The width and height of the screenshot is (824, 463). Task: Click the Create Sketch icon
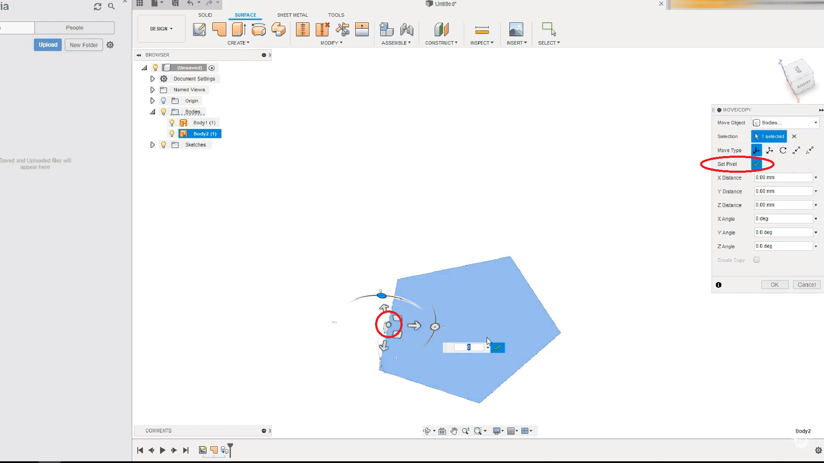199,30
